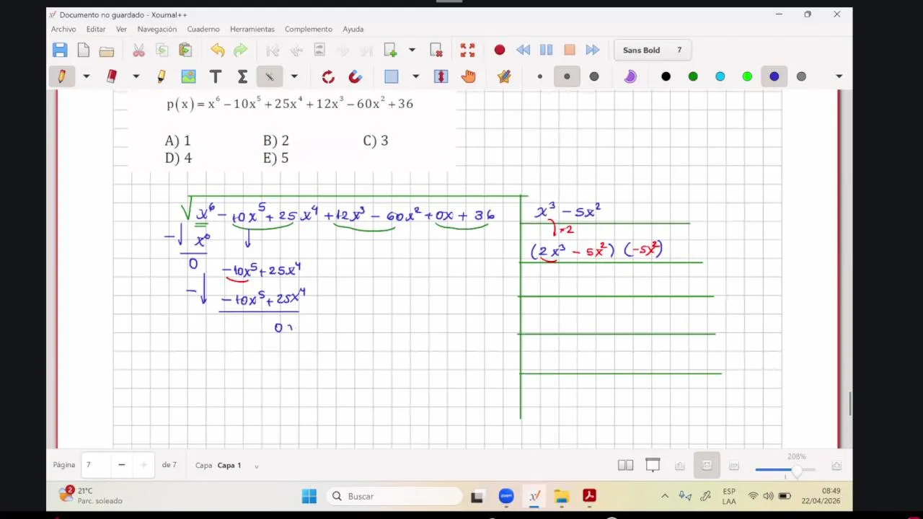Screen dimensions: 923x519
Task: Open the Windows Start menu
Action: 309,496
